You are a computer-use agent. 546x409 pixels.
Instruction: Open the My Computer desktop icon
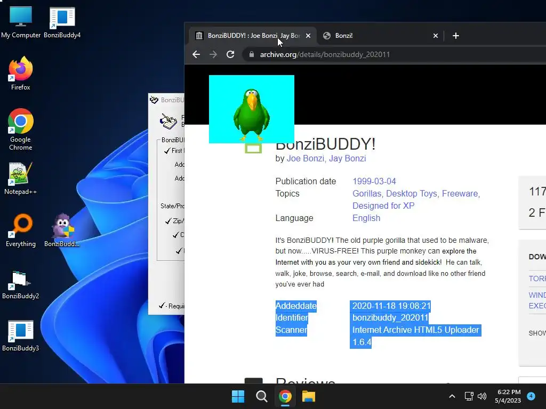click(x=21, y=22)
